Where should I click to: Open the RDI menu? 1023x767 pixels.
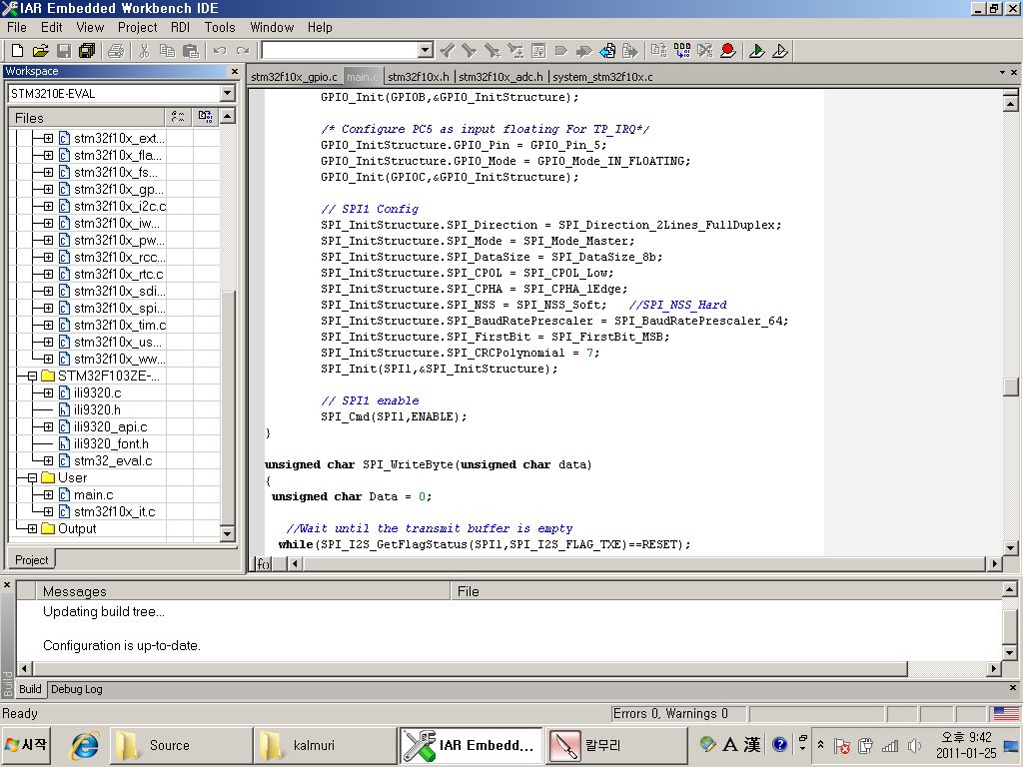pyautogui.click(x=180, y=27)
